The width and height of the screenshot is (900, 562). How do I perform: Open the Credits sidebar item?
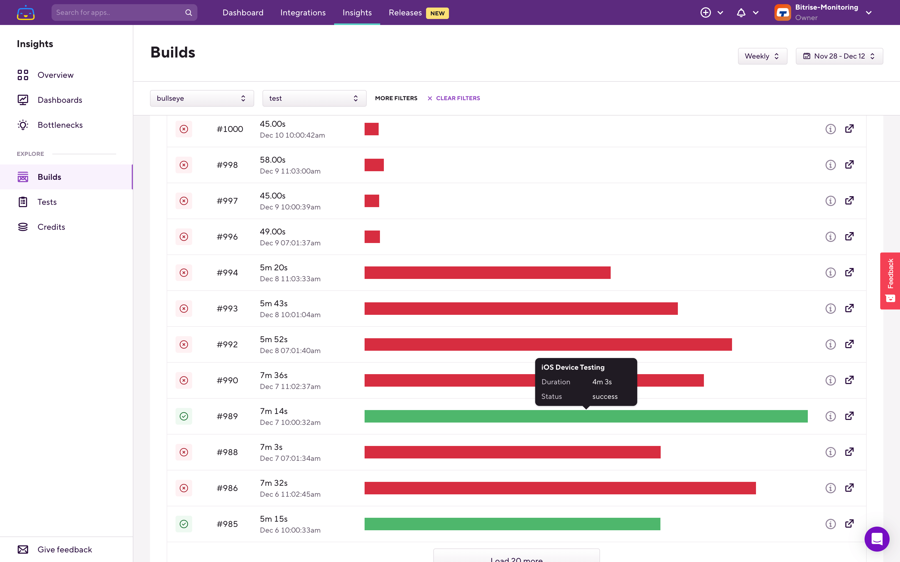click(51, 227)
